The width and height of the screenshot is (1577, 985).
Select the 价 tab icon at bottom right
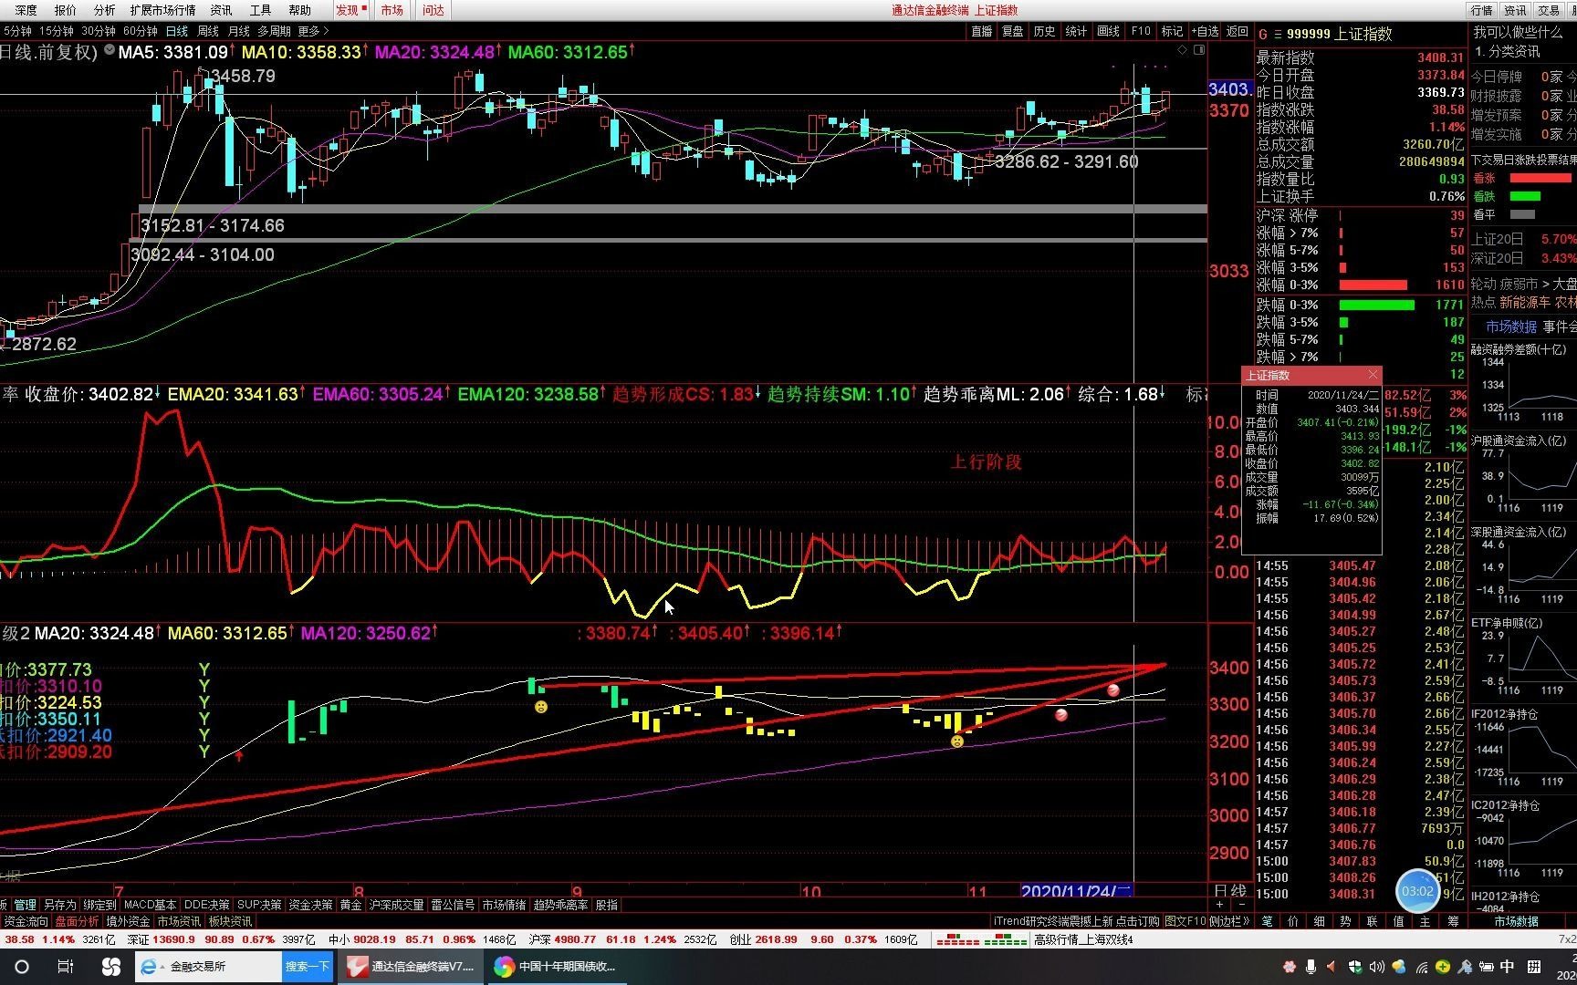1293,921
